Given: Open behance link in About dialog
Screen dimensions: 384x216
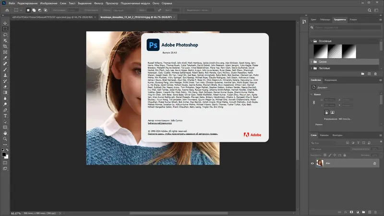Looking at the screenshot, I should tap(160, 123).
